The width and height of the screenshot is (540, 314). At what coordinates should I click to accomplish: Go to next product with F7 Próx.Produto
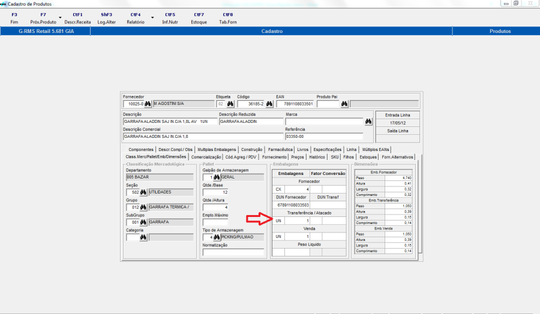point(43,18)
